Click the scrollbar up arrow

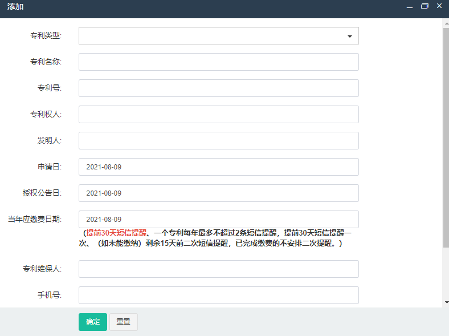(x=446, y=23)
